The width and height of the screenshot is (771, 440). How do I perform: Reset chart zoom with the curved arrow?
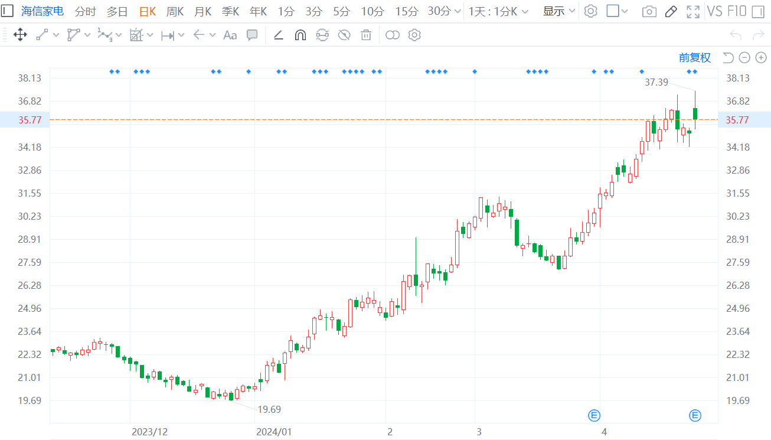(728, 57)
